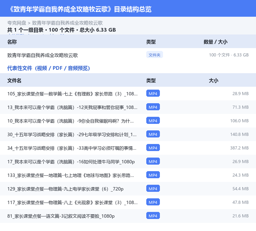Click the 24.3 MB size value
Image resolution: width=256 pixels, height=231 pixels.
click(x=241, y=175)
